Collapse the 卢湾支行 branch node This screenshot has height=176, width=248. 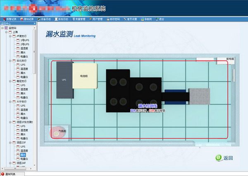point(10,36)
